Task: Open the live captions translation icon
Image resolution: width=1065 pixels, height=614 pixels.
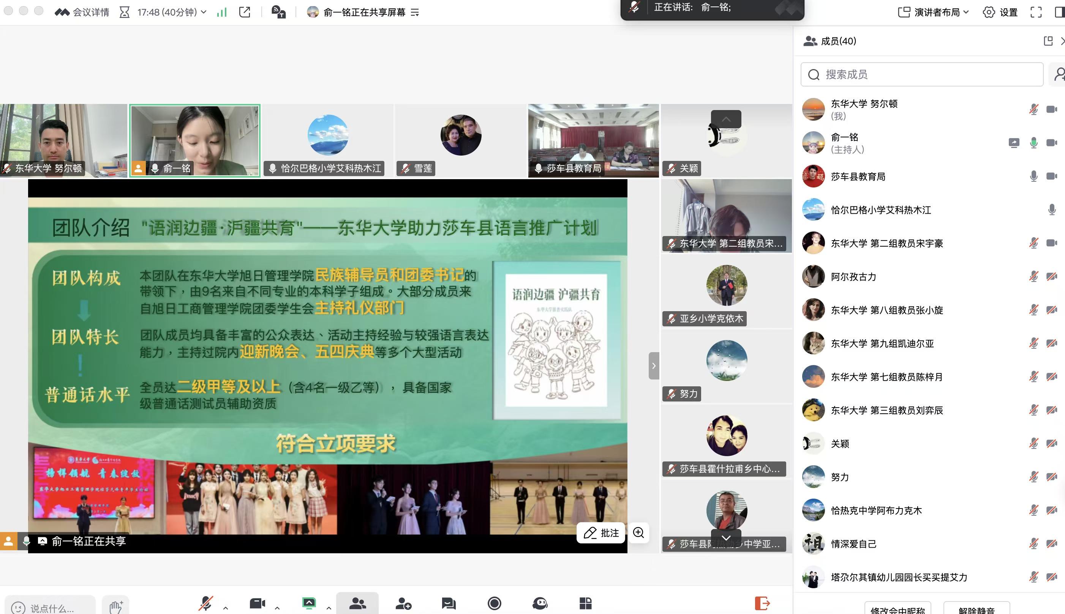Action: point(278,12)
